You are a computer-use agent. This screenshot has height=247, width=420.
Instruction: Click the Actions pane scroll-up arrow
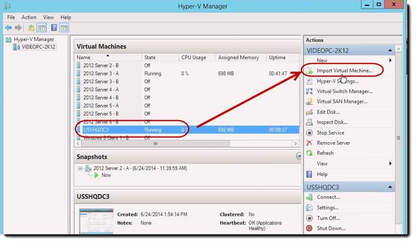click(x=398, y=49)
